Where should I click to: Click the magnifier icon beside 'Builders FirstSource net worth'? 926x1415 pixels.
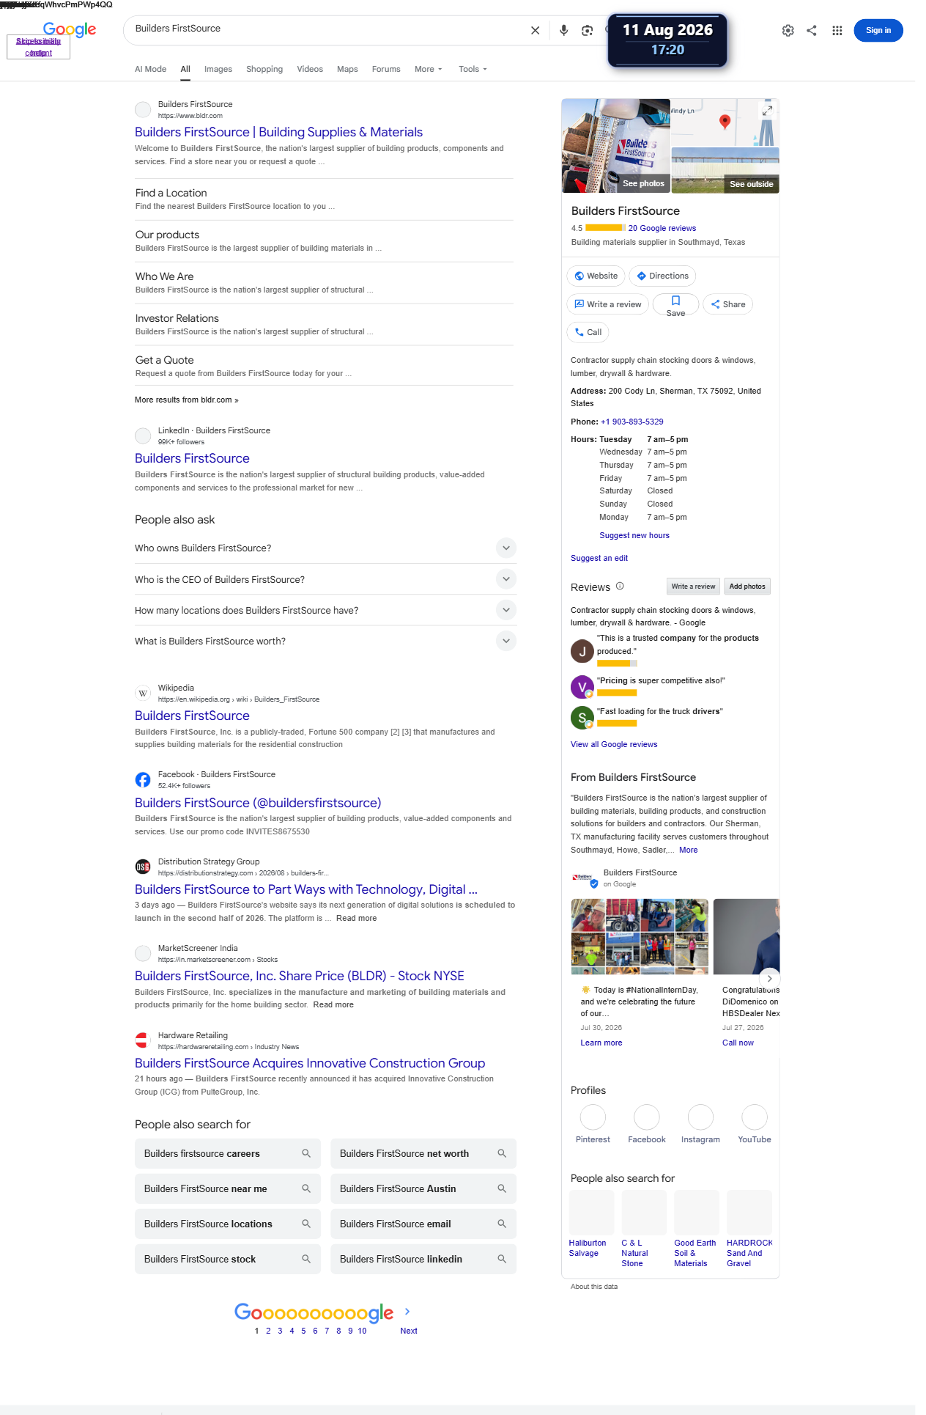tap(502, 1153)
